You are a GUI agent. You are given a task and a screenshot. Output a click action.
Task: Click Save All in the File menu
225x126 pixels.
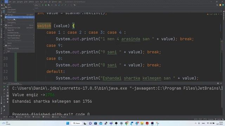point(20,25)
